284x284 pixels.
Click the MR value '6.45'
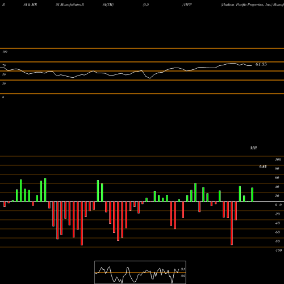[x=263, y=166]
